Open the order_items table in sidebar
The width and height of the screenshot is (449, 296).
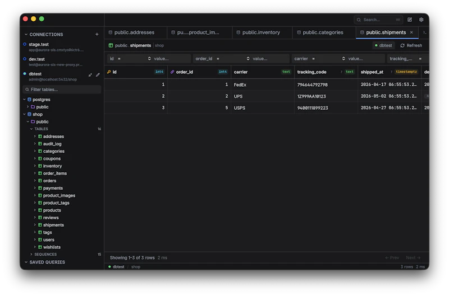[x=54, y=173]
